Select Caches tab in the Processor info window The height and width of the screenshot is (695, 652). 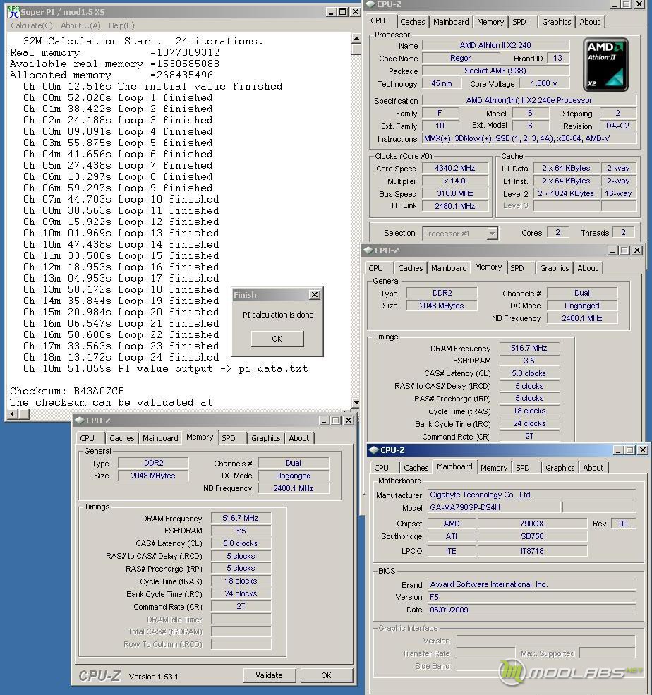pyautogui.click(x=413, y=22)
